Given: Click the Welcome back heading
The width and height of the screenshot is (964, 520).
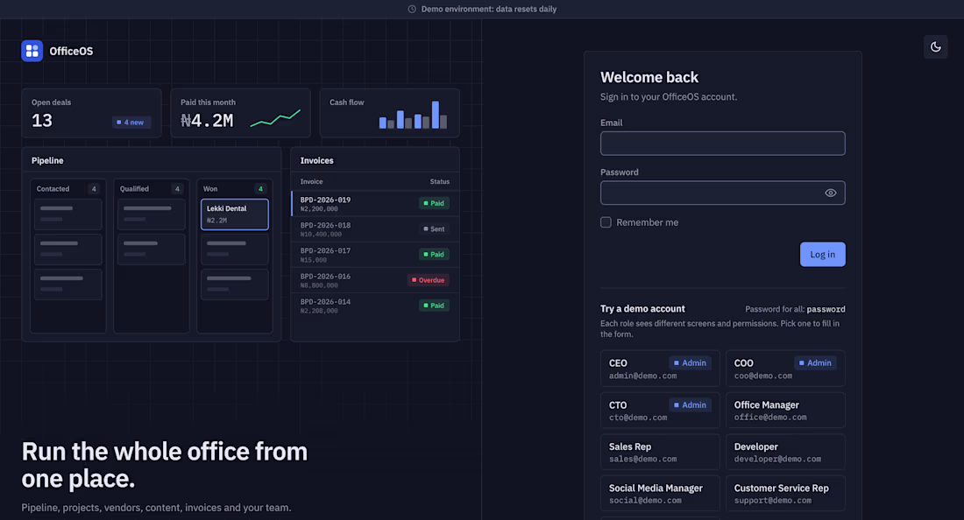Looking at the screenshot, I should (649, 77).
